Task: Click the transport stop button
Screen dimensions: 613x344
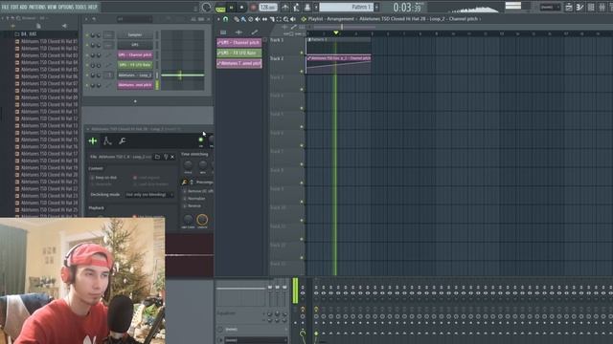Action: point(241,8)
